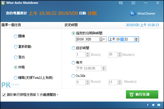Click the orange scheduled time 上午 10:30:22 2018/3/20

point(53,13)
